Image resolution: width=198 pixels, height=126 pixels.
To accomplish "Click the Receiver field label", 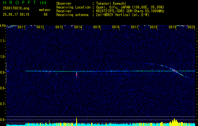I will coord(64,11).
